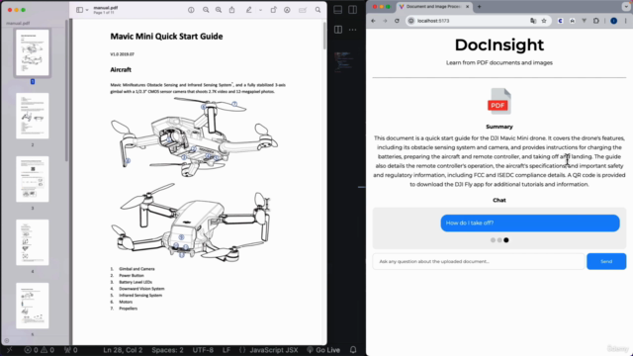The width and height of the screenshot is (633, 356).
Task: Click the ports indicator in status bar
Action: (70, 350)
